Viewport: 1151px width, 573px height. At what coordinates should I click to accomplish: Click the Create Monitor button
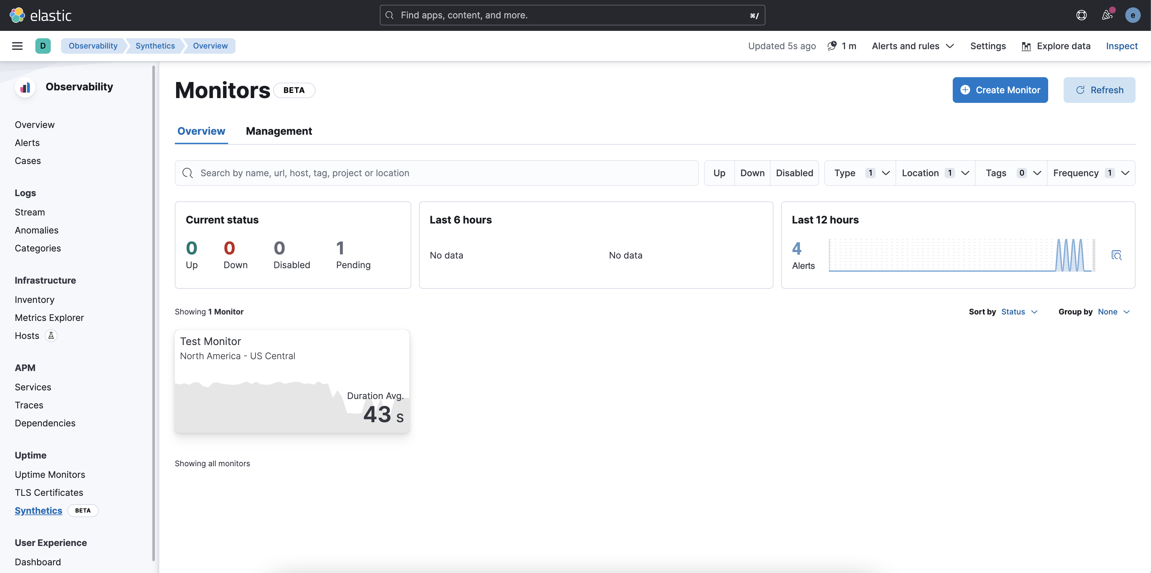[1000, 90]
